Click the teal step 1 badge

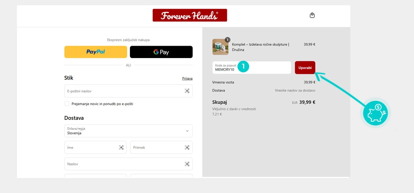244,67
